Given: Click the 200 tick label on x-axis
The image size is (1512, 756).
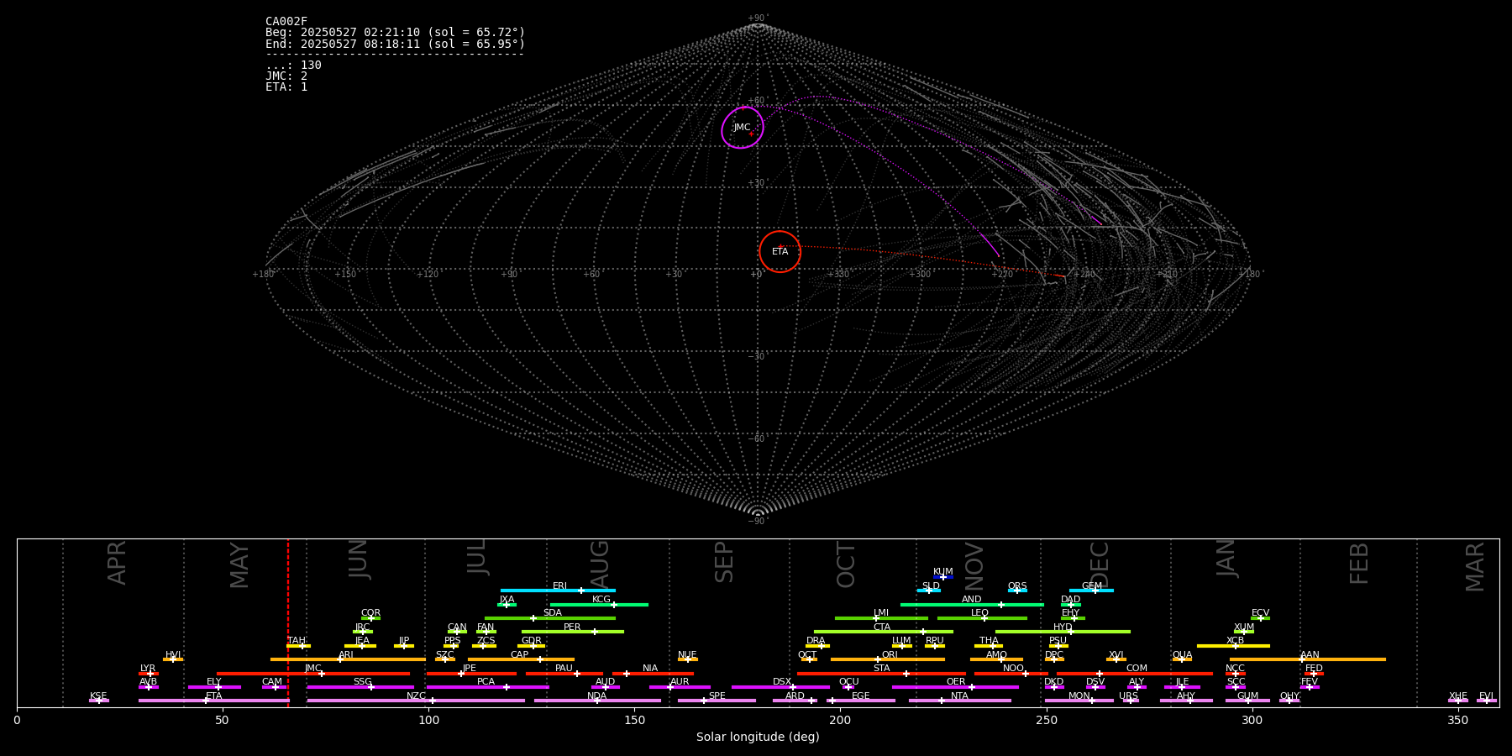Looking at the screenshot, I should [x=840, y=720].
